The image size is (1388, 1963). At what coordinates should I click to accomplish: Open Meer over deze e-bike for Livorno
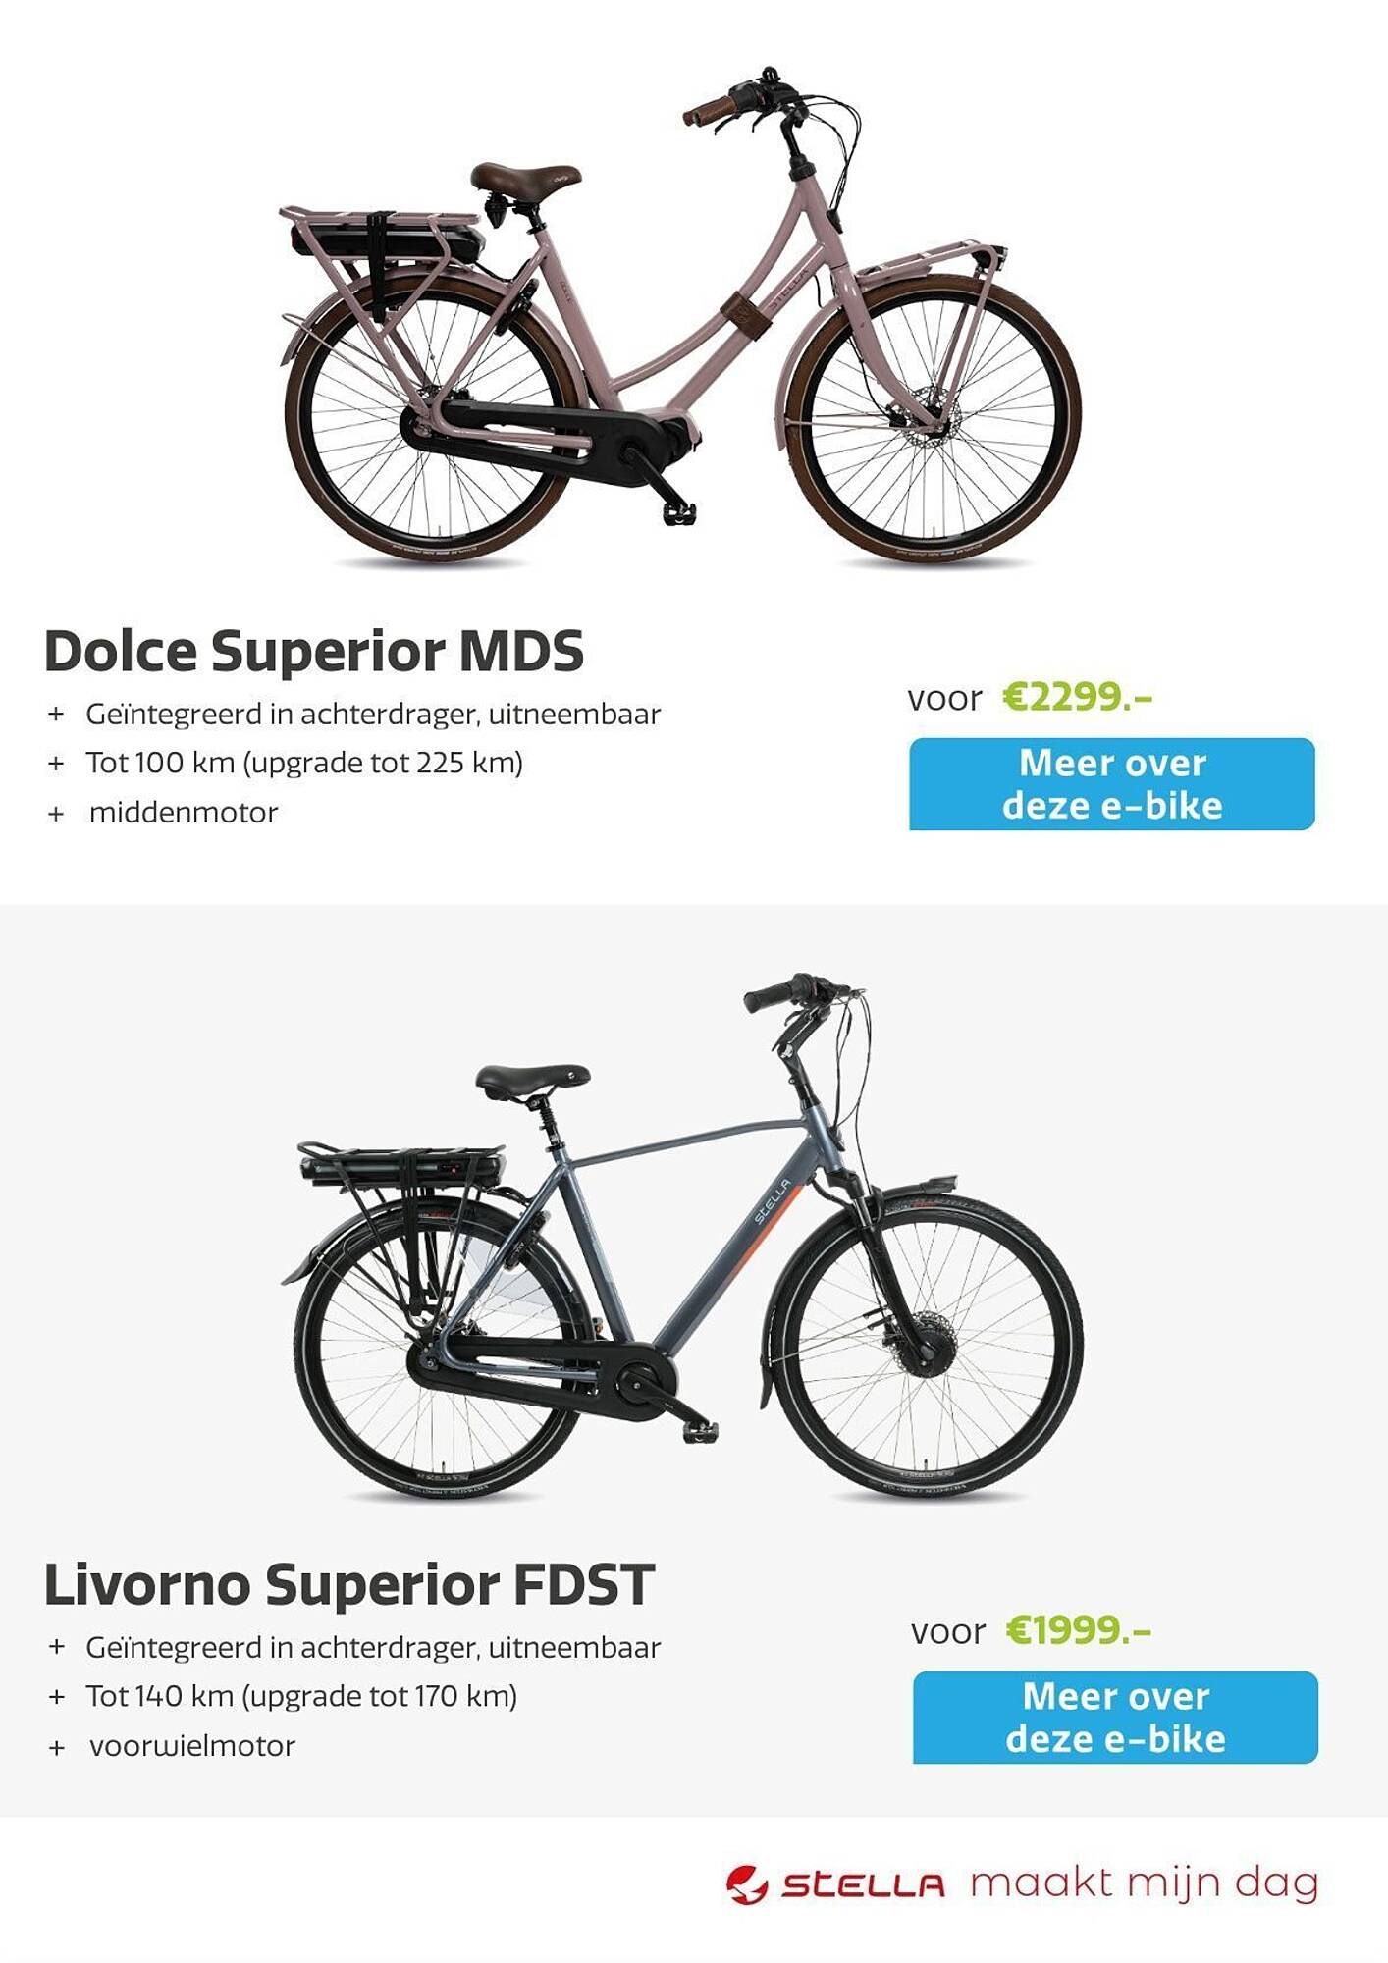[1115, 1718]
